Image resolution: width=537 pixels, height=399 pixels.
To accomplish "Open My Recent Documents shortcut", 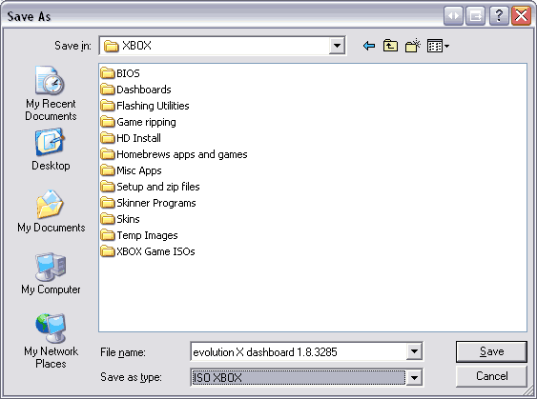I will pos(51,93).
